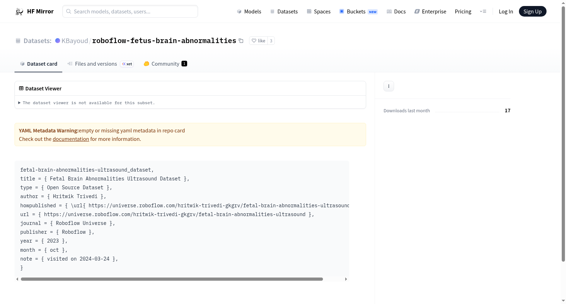The width and height of the screenshot is (566, 304).
Task: Click the 'type = { Open Source Dataset }' line
Action: coord(66,187)
